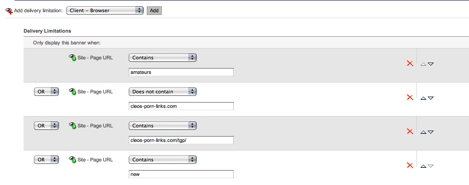
Task: Open the 'Does not contain' operator dropdown
Action: pyautogui.click(x=162, y=92)
